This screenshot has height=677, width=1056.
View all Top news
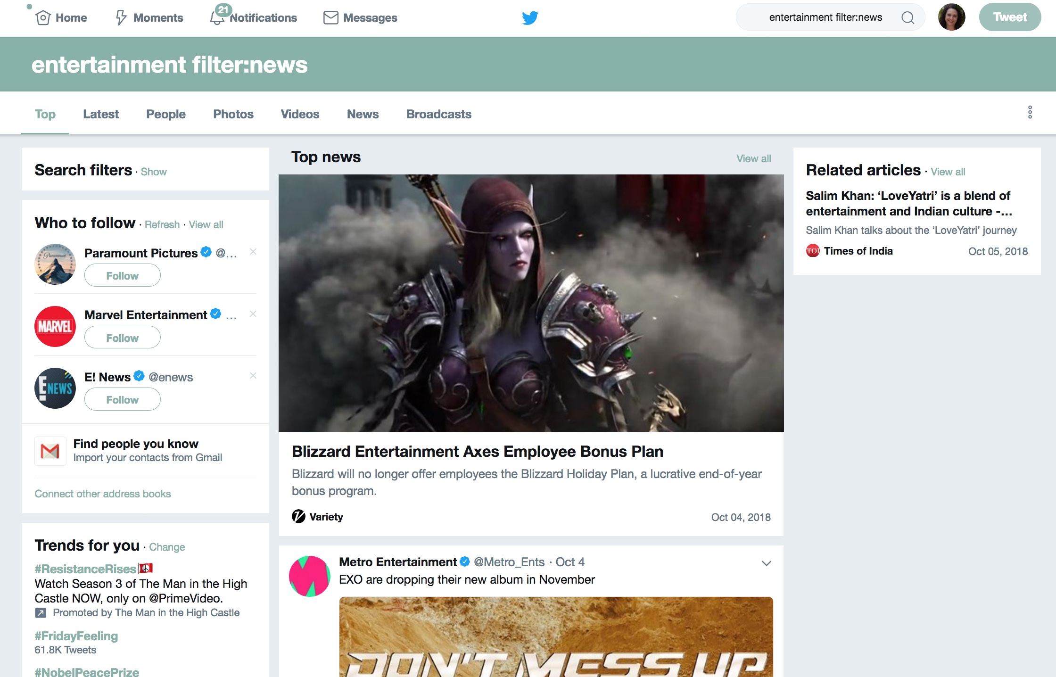754,158
